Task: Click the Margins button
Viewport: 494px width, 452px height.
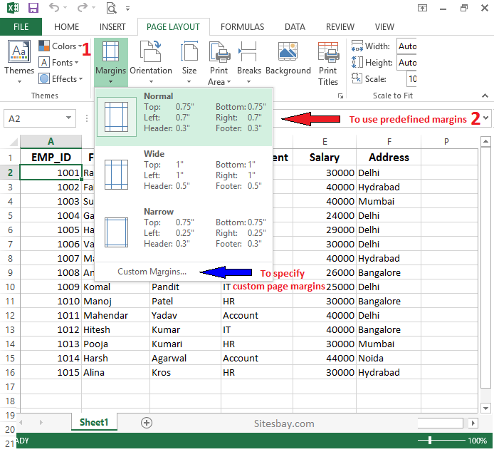Action: pos(111,62)
